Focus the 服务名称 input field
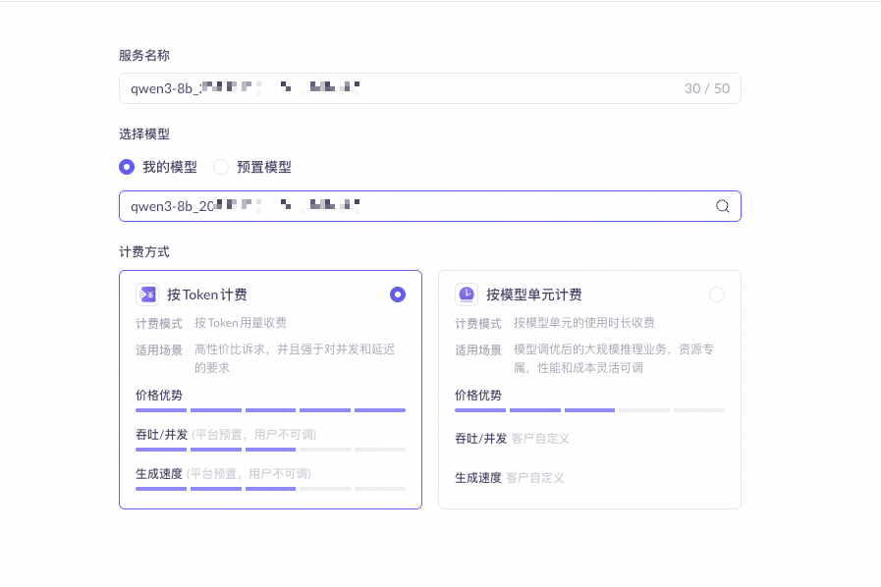 tap(430, 88)
